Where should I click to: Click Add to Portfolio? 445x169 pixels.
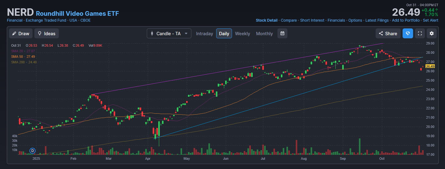pyautogui.click(x=406, y=20)
